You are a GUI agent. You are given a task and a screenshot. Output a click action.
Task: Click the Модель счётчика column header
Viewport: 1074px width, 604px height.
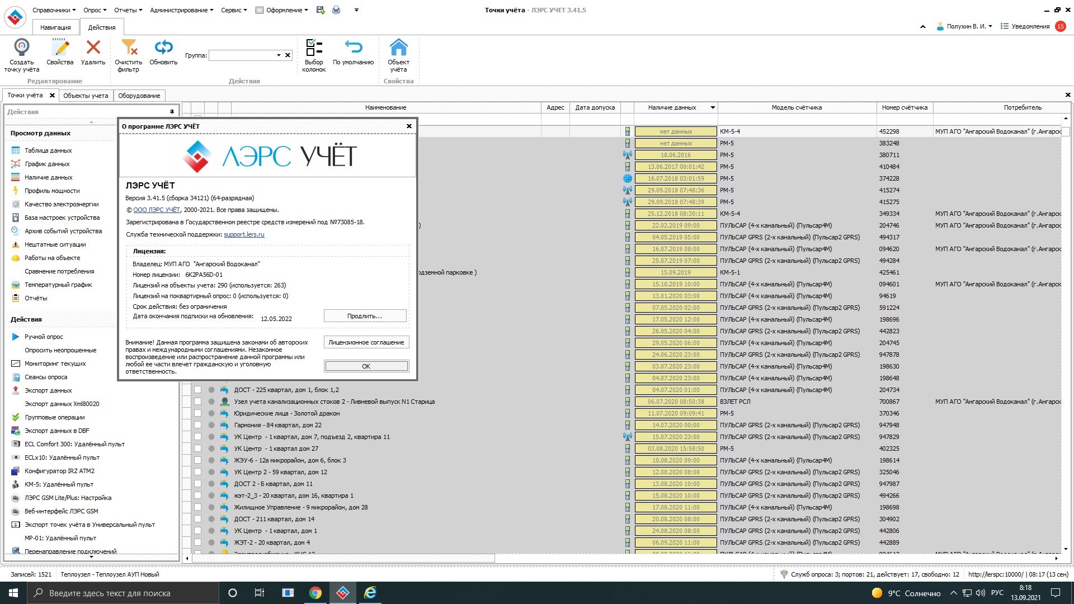point(797,107)
